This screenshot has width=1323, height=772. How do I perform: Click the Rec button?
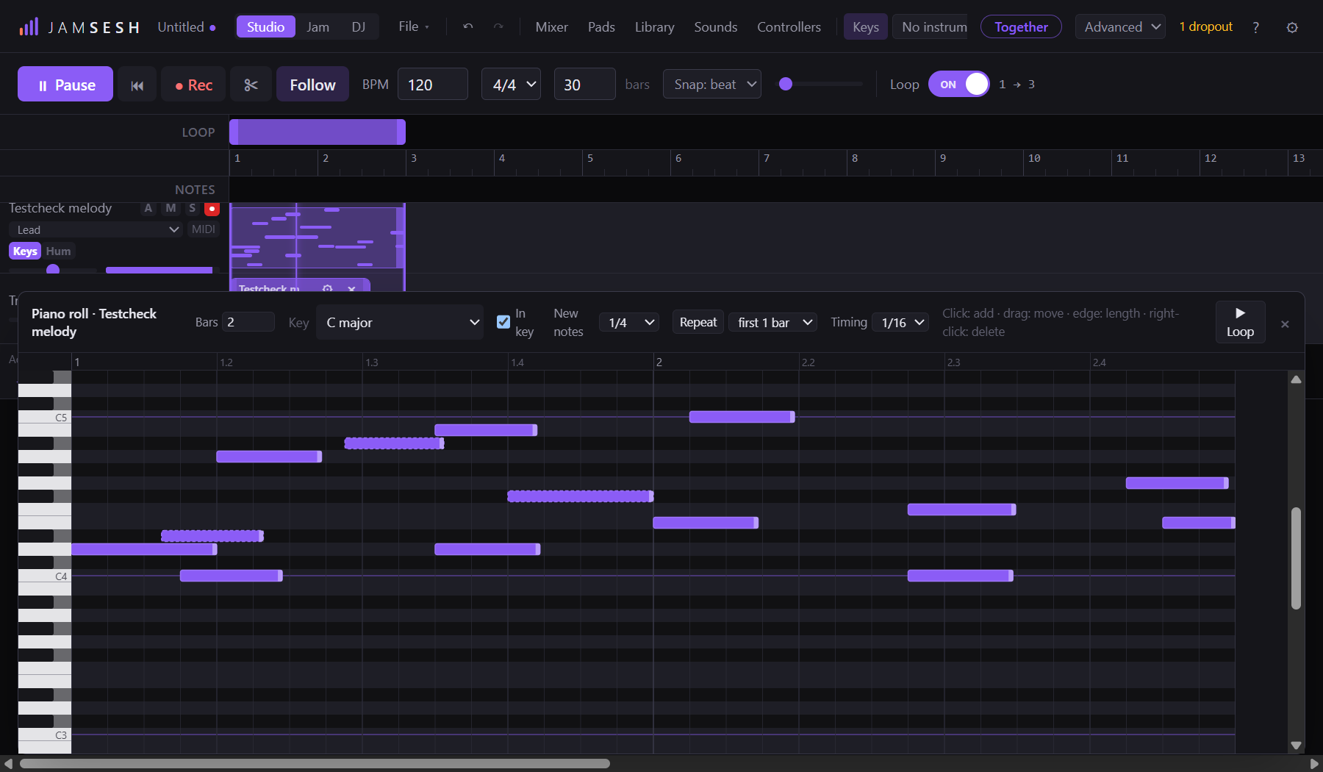(195, 85)
